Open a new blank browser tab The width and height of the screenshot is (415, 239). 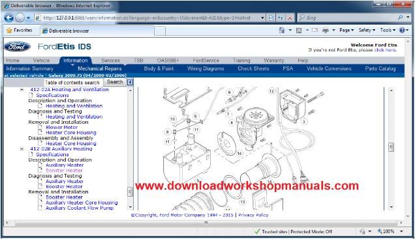(160, 31)
